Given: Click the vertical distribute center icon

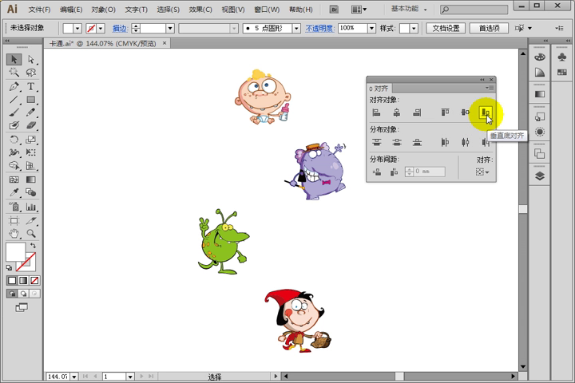Looking at the screenshot, I should (x=397, y=142).
